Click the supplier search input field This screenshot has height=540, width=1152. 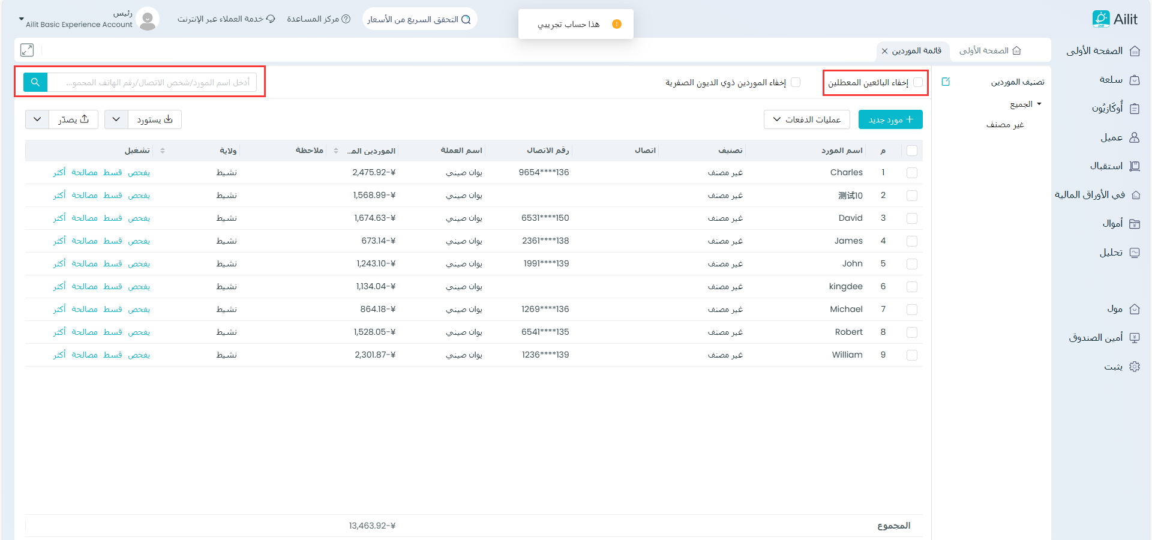click(152, 82)
